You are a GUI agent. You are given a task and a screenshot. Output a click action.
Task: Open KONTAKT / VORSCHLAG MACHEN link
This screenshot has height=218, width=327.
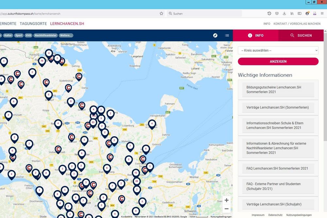click(x=297, y=24)
